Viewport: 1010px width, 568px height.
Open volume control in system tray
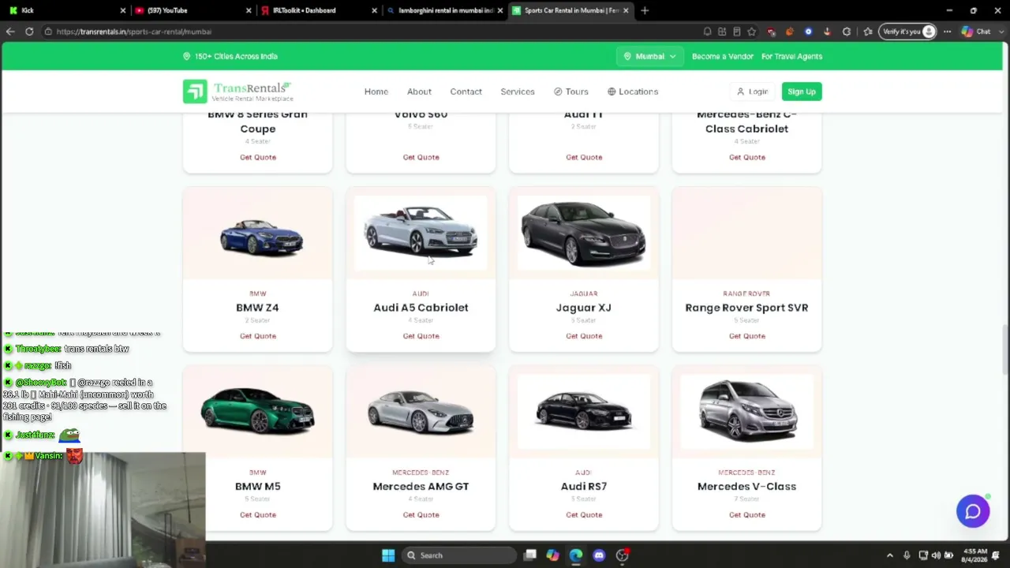[936, 555]
